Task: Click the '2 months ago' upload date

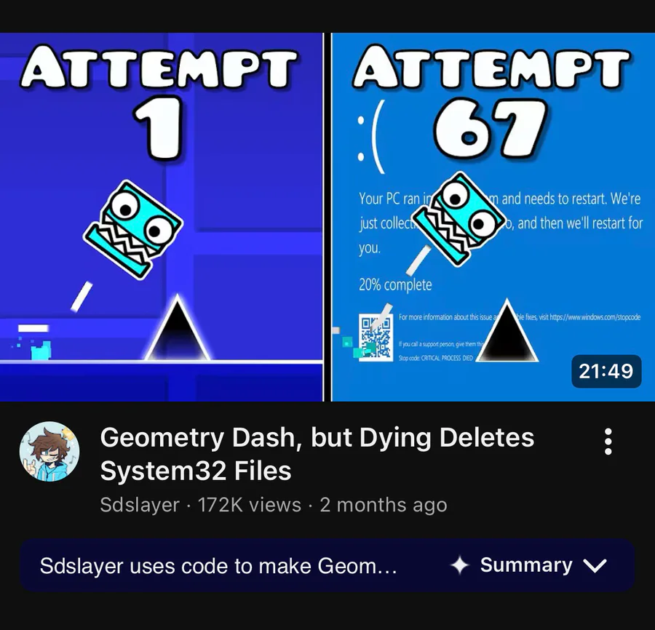Action: pyautogui.click(x=384, y=505)
